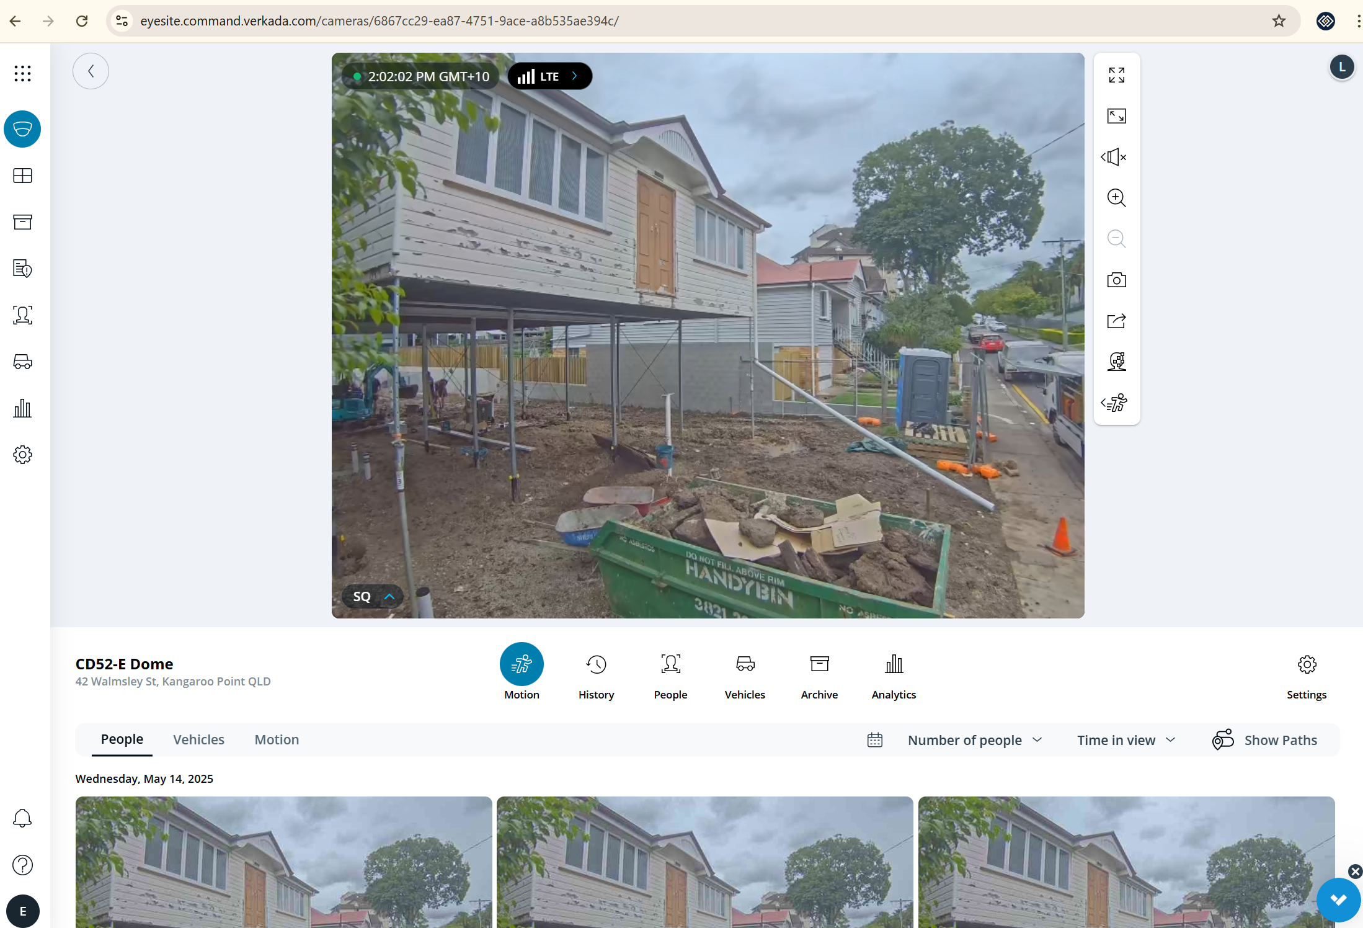1363x928 pixels.
Task: Open the sidebar vehicle search icon
Action: click(x=22, y=362)
